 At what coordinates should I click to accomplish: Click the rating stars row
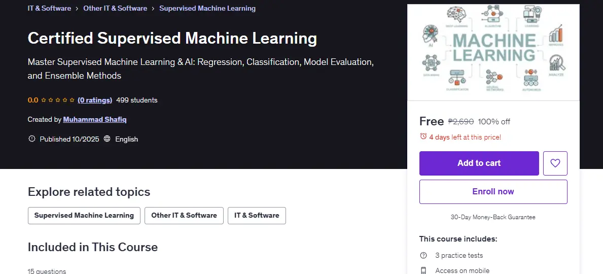pos(58,100)
